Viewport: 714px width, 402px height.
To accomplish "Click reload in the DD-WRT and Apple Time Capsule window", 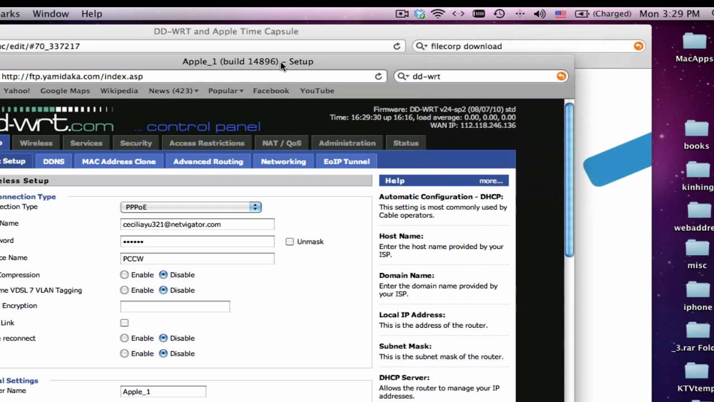I will click(x=397, y=46).
